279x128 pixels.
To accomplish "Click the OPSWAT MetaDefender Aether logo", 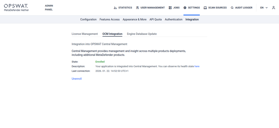I will coord(16,8).
